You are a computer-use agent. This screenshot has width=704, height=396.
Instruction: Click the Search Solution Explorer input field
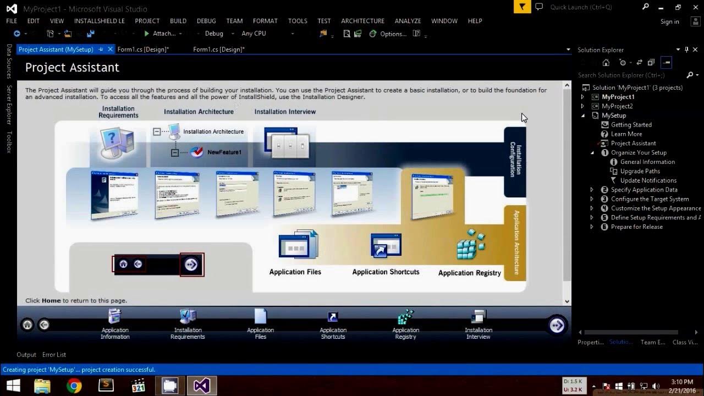(630, 75)
